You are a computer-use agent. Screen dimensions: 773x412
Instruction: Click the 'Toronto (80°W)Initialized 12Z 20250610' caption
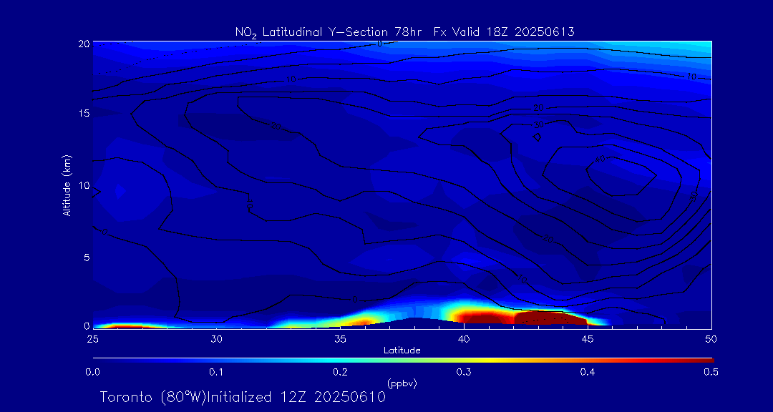pyautogui.click(x=243, y=397)
